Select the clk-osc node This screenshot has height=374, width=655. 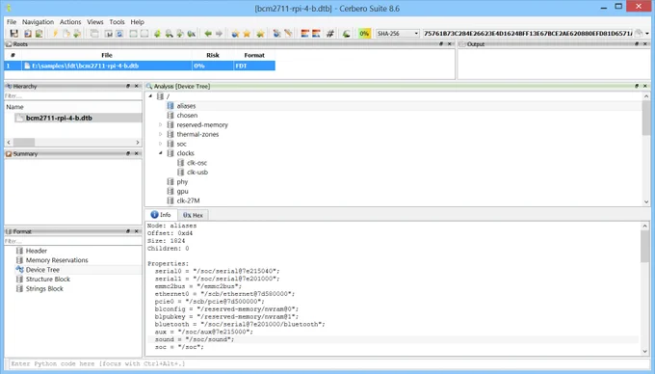[x=196, y=163]
